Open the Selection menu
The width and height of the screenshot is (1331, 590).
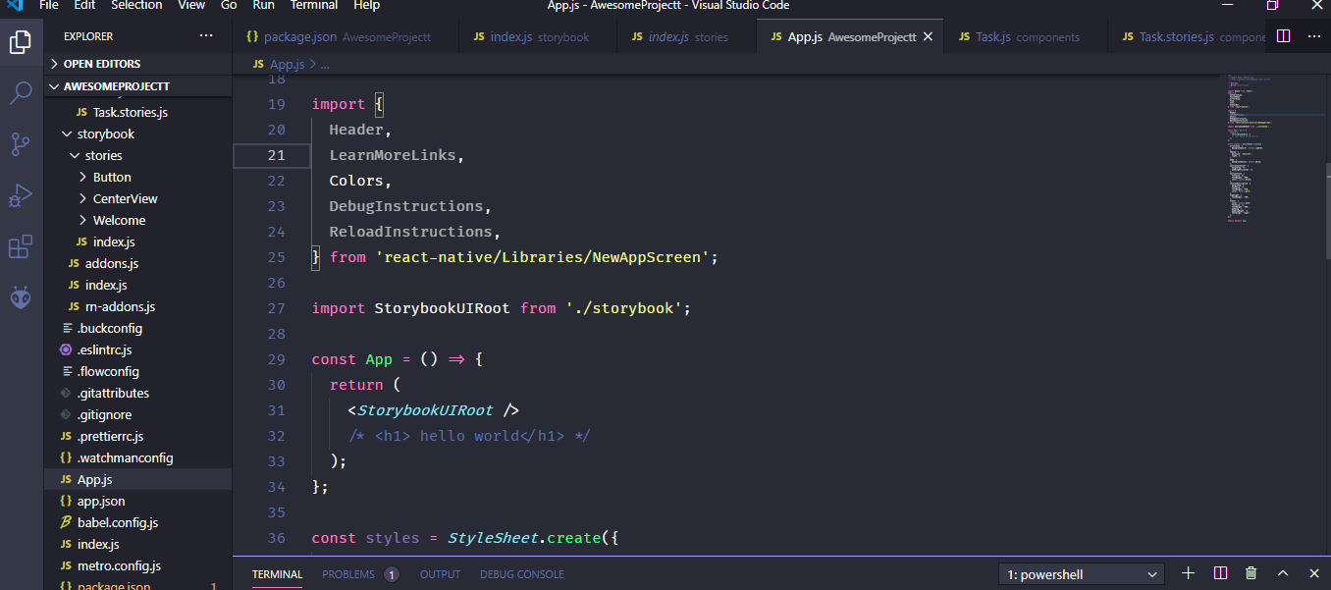(x=136, y=5)
